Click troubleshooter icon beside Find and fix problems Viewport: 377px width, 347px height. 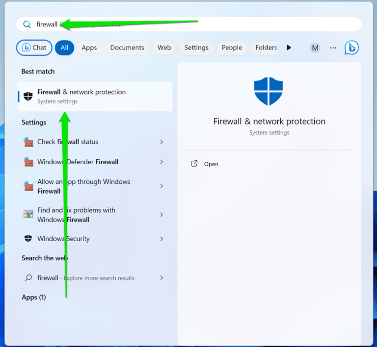(28, 214)
